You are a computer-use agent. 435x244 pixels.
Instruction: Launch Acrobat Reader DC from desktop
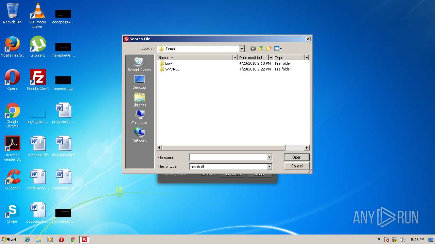click(x=12, y=148)
